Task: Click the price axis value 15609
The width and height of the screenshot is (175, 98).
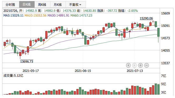Action: [166, 13]
